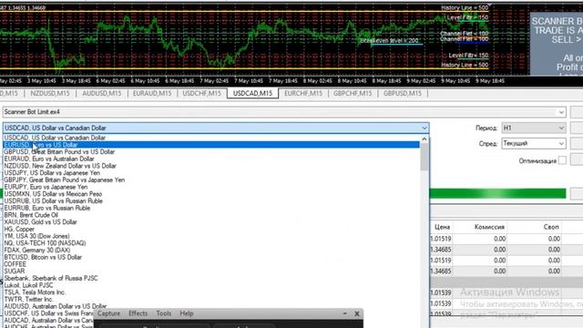The image size is (583, 328).
Task: Switch to NZDUSD,M15 chart tab
Action: coord(50,93)
